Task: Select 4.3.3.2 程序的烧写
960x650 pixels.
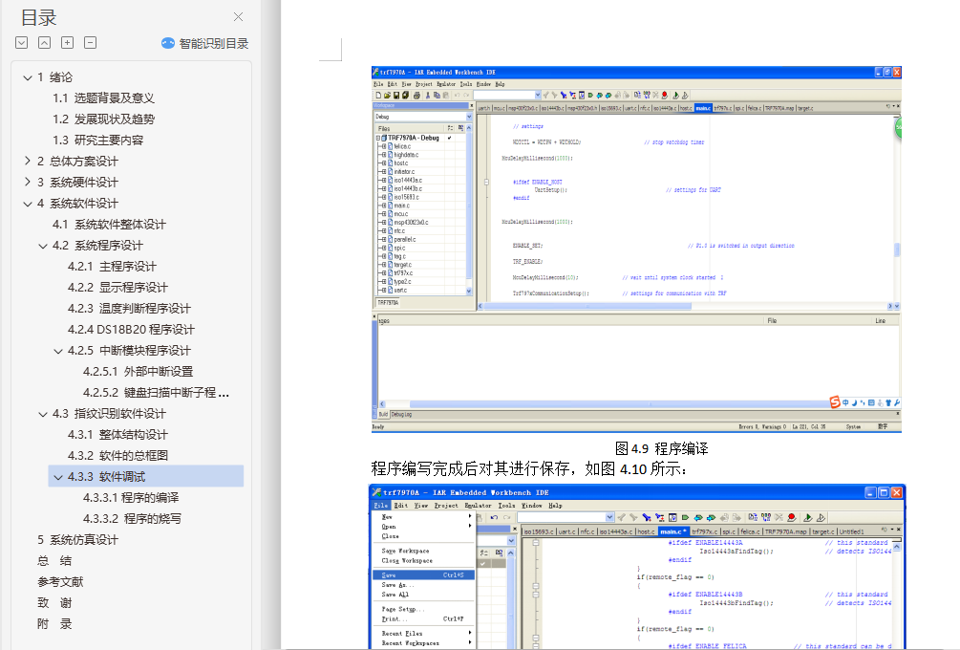Action: (x=132, y=519)
